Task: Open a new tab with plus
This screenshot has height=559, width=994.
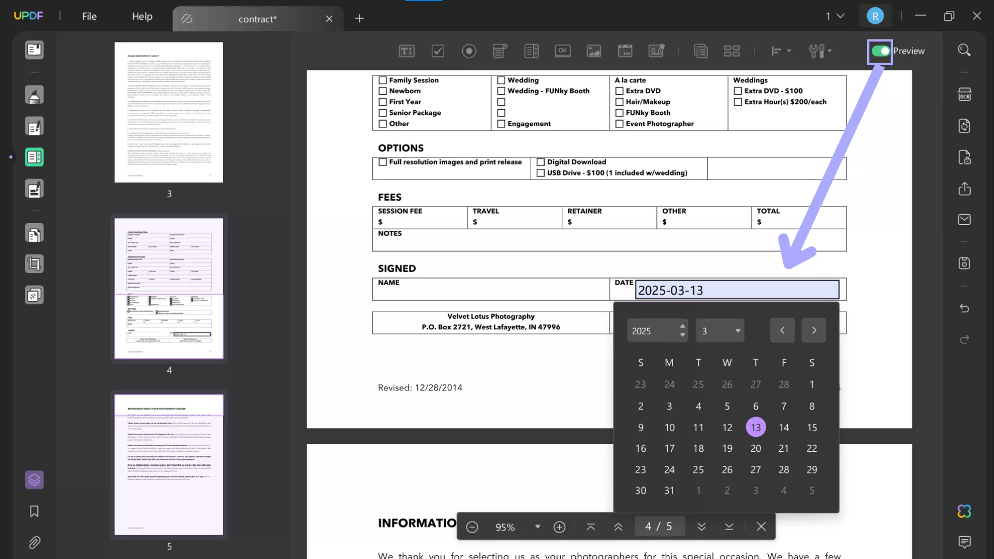Action: (359, 19)
